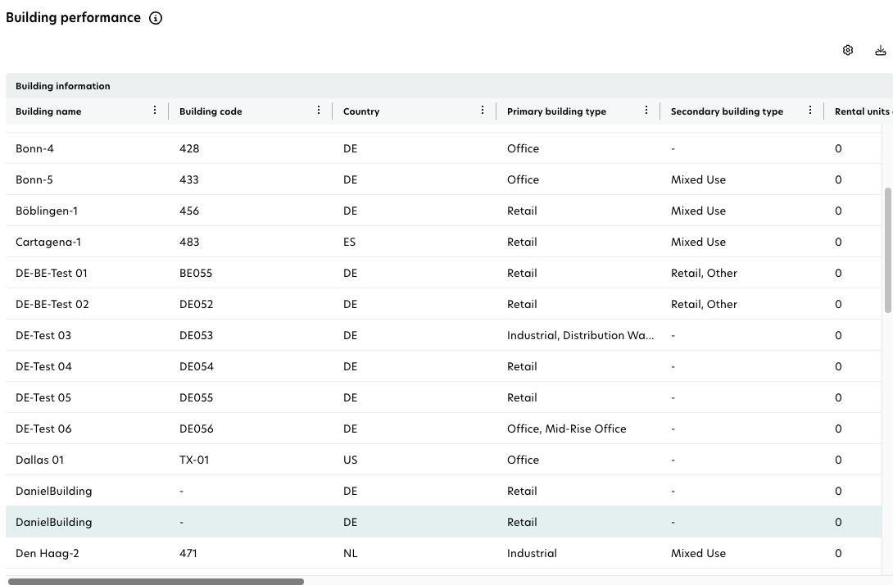Click the vertical scrollbar thumb
Screen dimensions: 893x585
(887, 250)
